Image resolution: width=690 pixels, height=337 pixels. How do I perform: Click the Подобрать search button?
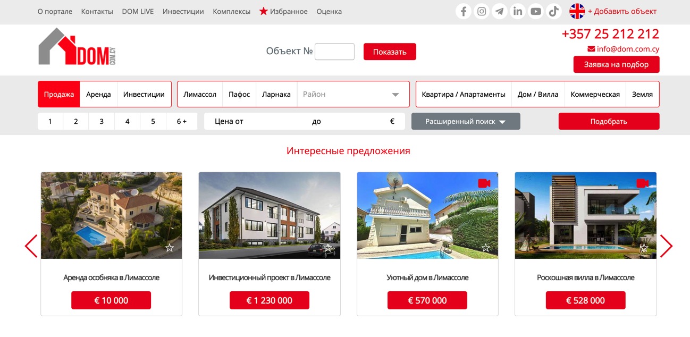coord(609,121)
